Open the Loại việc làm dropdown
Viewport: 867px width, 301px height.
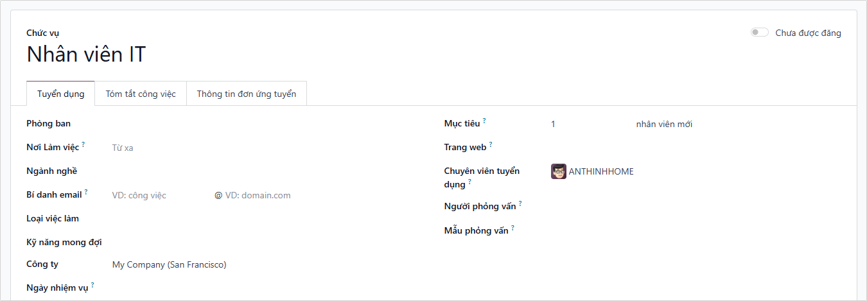tap(257, 219)
